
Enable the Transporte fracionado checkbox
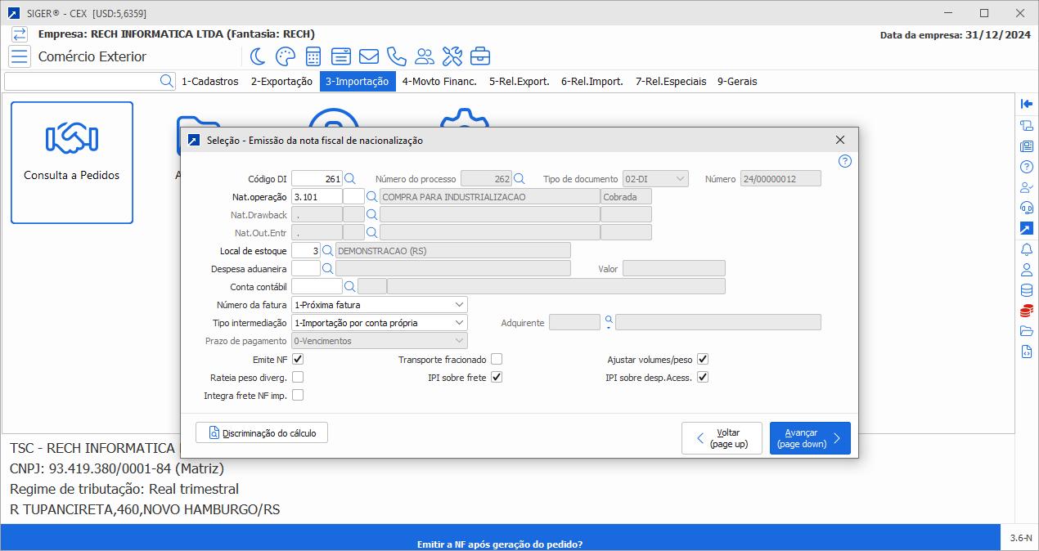coord(497,359)
